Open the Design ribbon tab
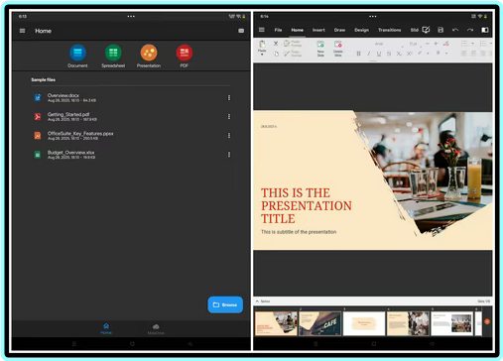Viewport: 503px width, 361px height. [361, 30]
